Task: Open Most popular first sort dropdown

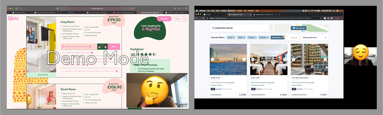Action: (315, 38)
